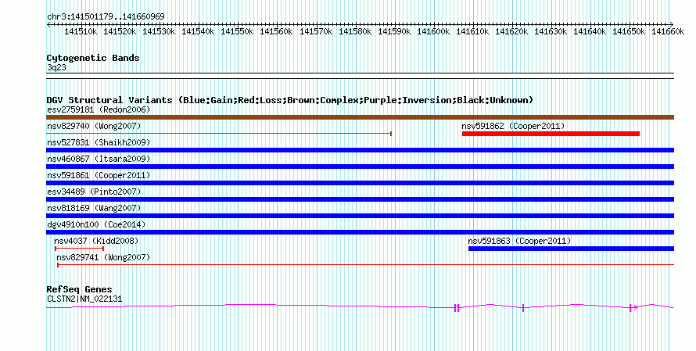Click the cytogenetic band 3q23 bar
This screenshot has width=696, height=351.
tap(360, 76)
